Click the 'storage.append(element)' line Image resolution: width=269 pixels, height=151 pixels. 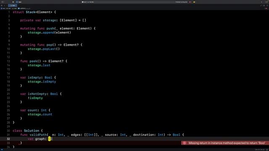click(50, 33)
